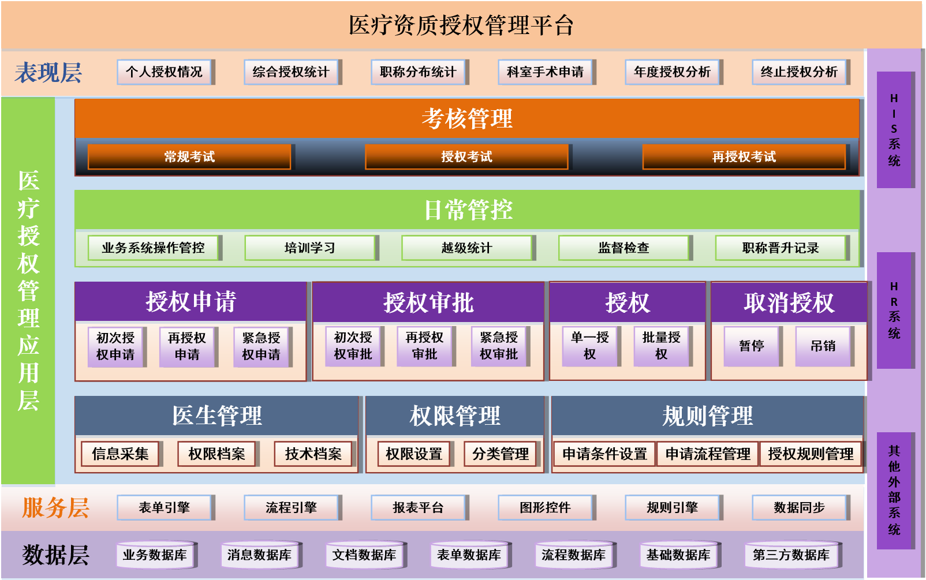926x580 pixels.
Task: Choose the 批量授权 box
Action: pos(662,346)
